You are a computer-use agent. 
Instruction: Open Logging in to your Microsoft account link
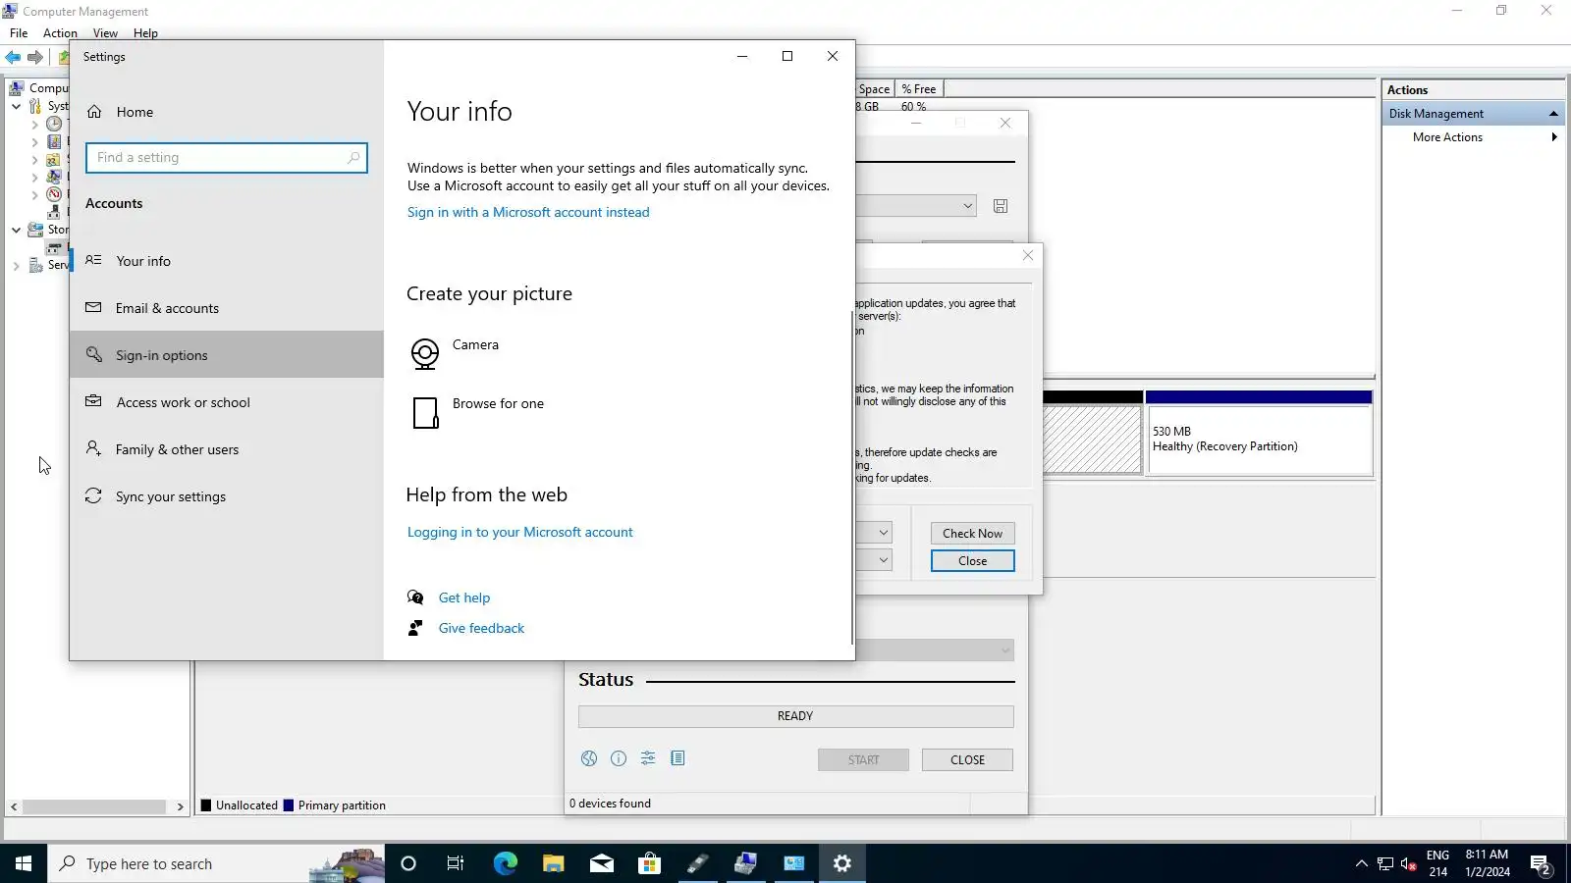(x=520, y=532)
